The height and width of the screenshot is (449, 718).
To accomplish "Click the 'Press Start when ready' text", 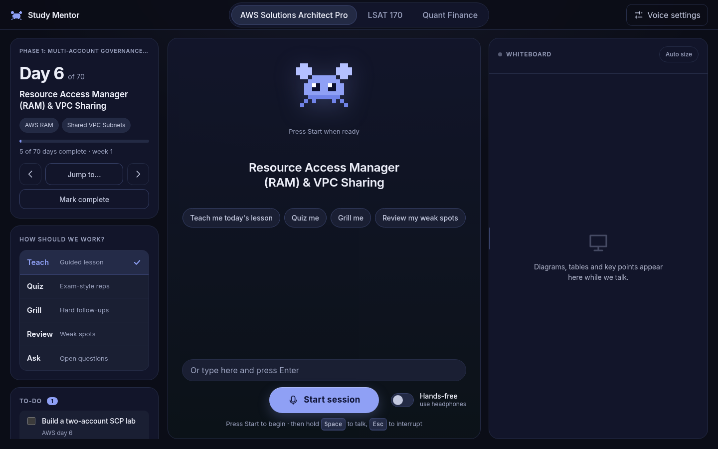I will point(324,132).
